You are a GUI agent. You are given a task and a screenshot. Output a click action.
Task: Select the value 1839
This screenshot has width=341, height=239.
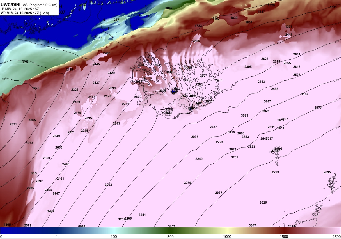pyautogui.click(x=234, y=18)
